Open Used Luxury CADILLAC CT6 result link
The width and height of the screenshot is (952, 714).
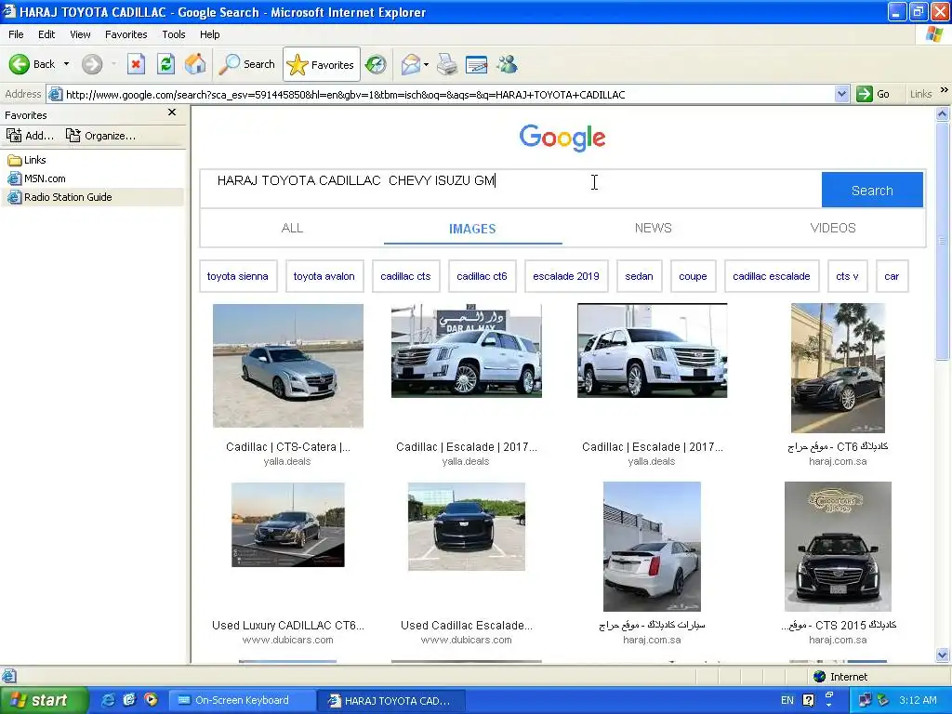(288, 626)
